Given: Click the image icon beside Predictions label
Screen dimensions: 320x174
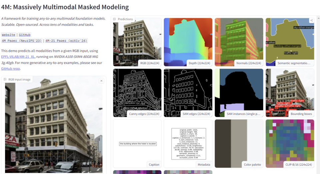Looking at the screenshot, I should click(115, 19).
